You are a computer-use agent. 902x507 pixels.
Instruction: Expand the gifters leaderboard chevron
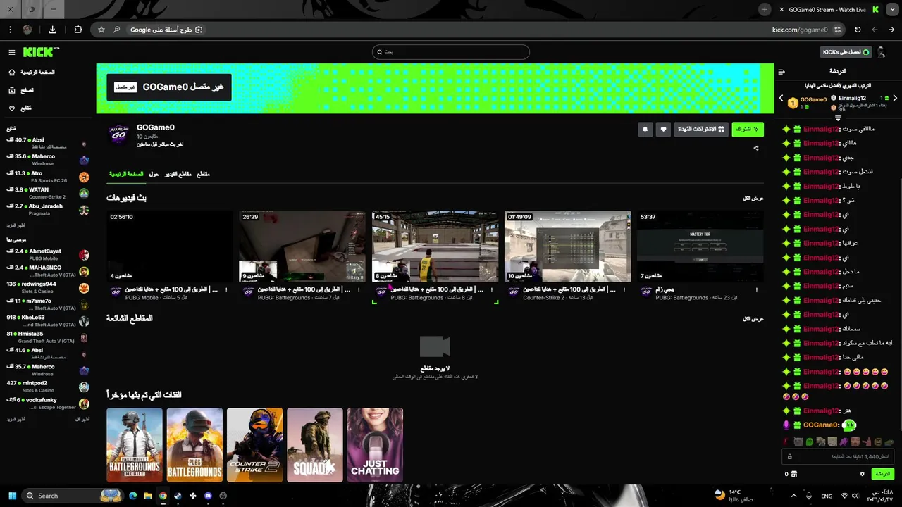tap(838, 118)
